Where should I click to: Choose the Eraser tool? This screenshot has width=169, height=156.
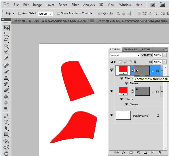click(6, 90)
